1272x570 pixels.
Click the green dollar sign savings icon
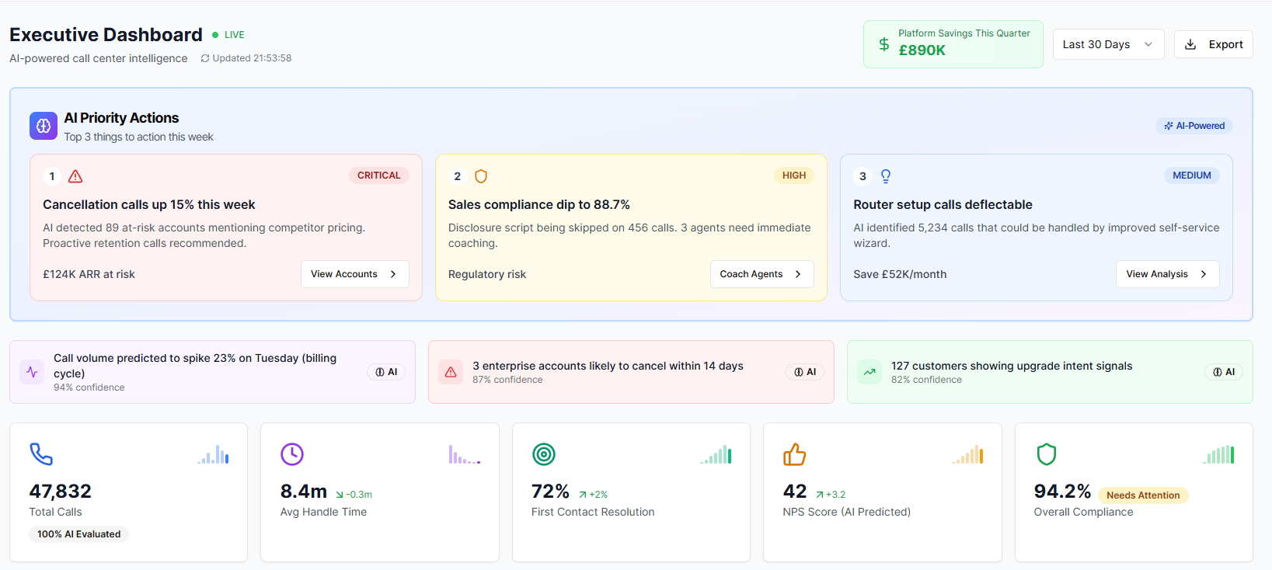tap(883, 44)
